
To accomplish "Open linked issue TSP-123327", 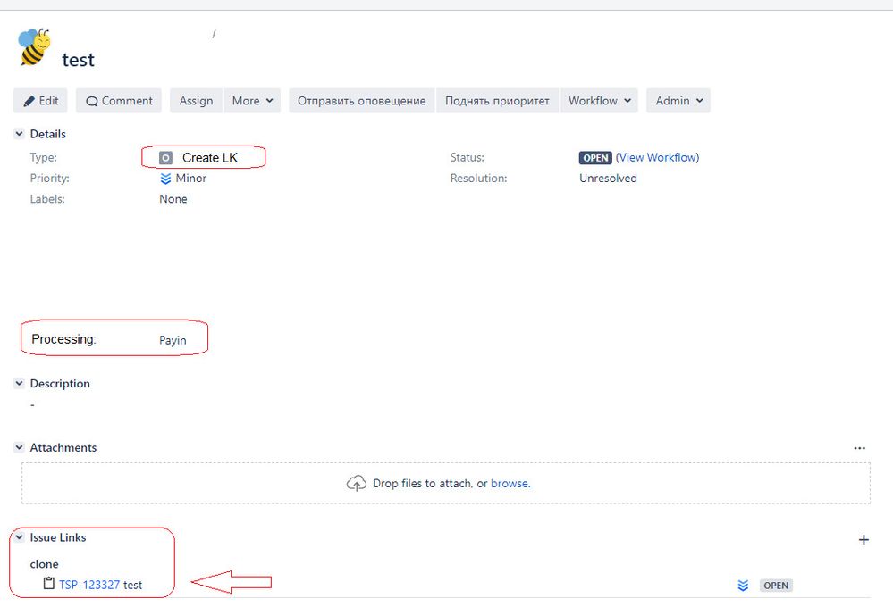I will [x=89, y=585].
